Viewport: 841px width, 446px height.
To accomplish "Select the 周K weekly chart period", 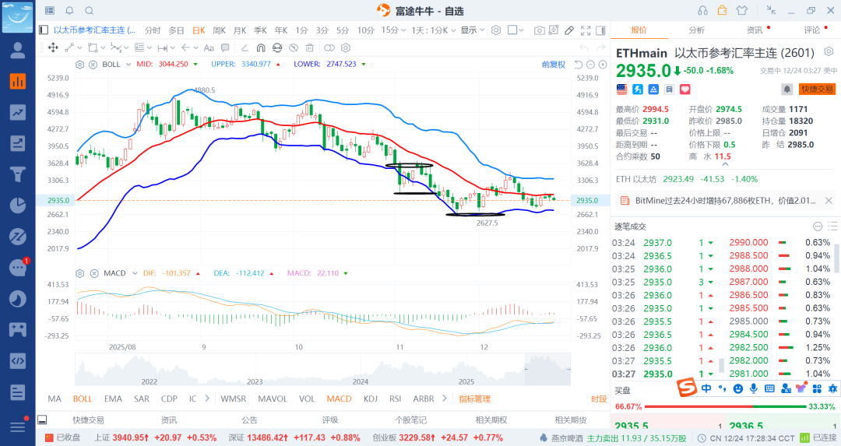I will click(219, 30).
